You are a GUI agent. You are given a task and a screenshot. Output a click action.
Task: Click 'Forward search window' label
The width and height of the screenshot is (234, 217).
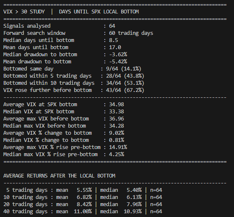34,33
